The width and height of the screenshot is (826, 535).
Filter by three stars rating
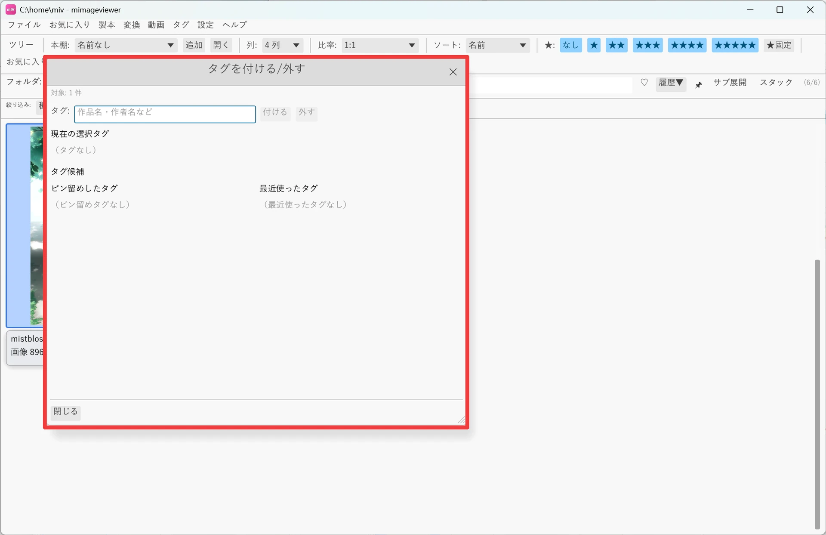[x=647, y=45]
